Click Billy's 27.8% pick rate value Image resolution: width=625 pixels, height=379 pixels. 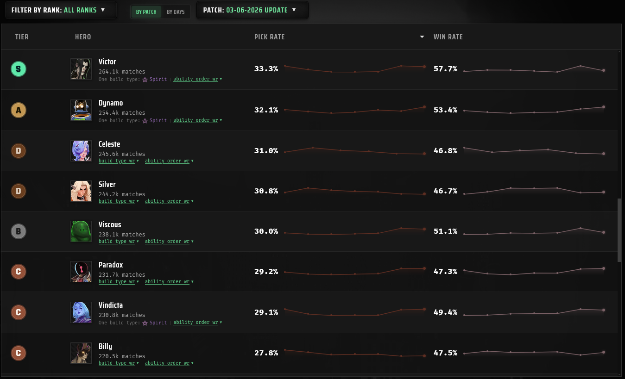pos(266,353)
